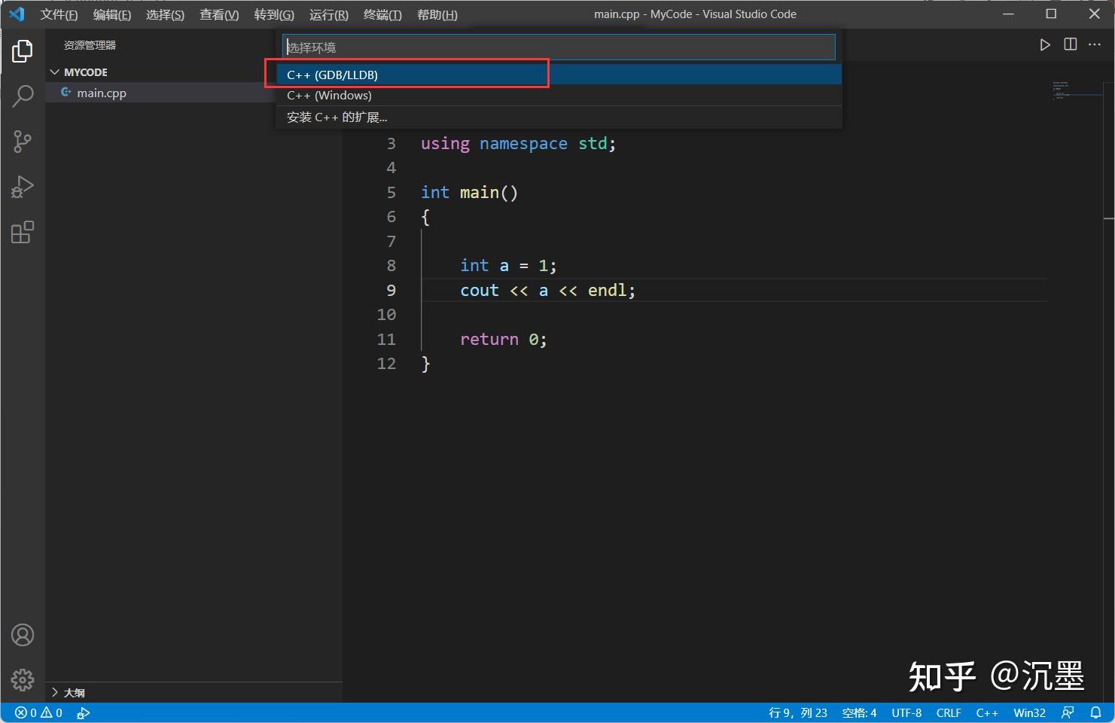Image resolution: width=1115 pixels, height=723 pixels.
Task: Open the feedback icon in status bar
Action: (1068, 712)
